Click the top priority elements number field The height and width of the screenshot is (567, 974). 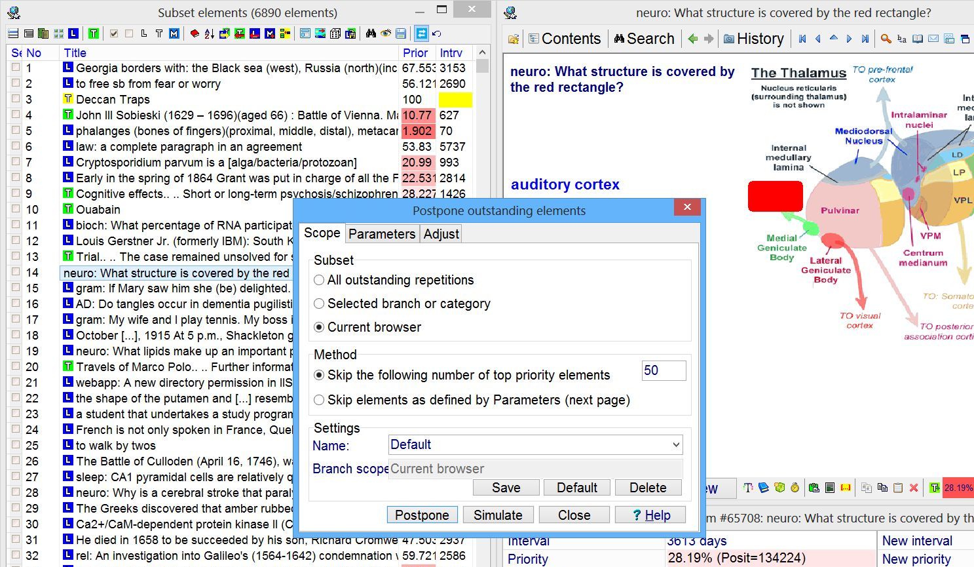pyautogui.click(x=664, y=370)
